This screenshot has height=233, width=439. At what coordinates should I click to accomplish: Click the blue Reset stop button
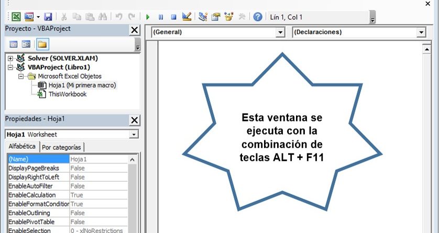(x=173, y=17)
